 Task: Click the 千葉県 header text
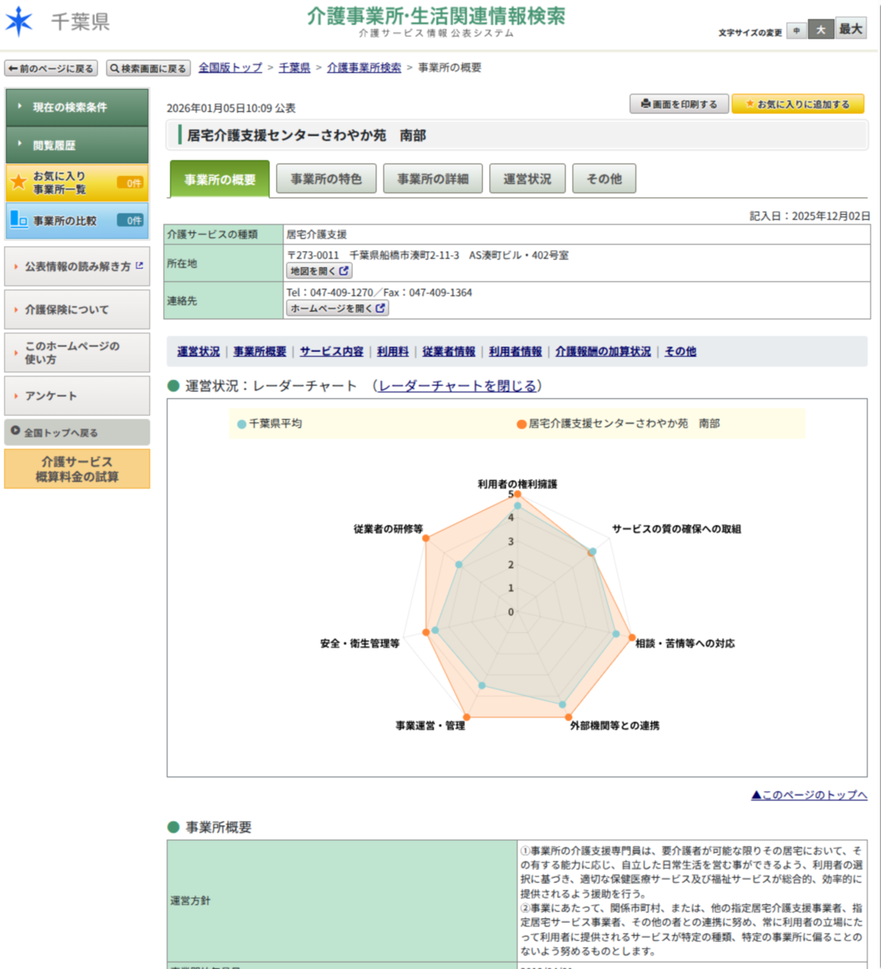pos(80,22)
